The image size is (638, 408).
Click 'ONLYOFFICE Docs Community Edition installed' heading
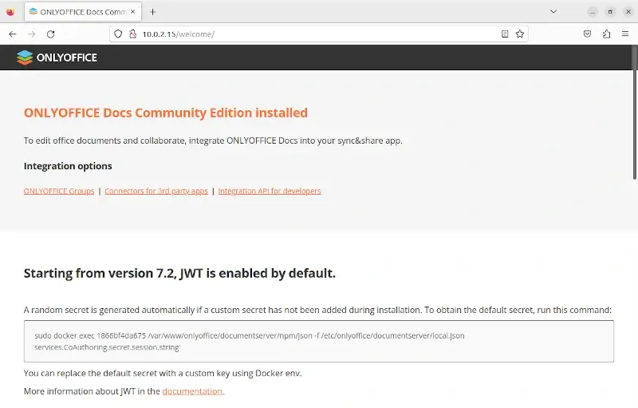tap(166, 113)
